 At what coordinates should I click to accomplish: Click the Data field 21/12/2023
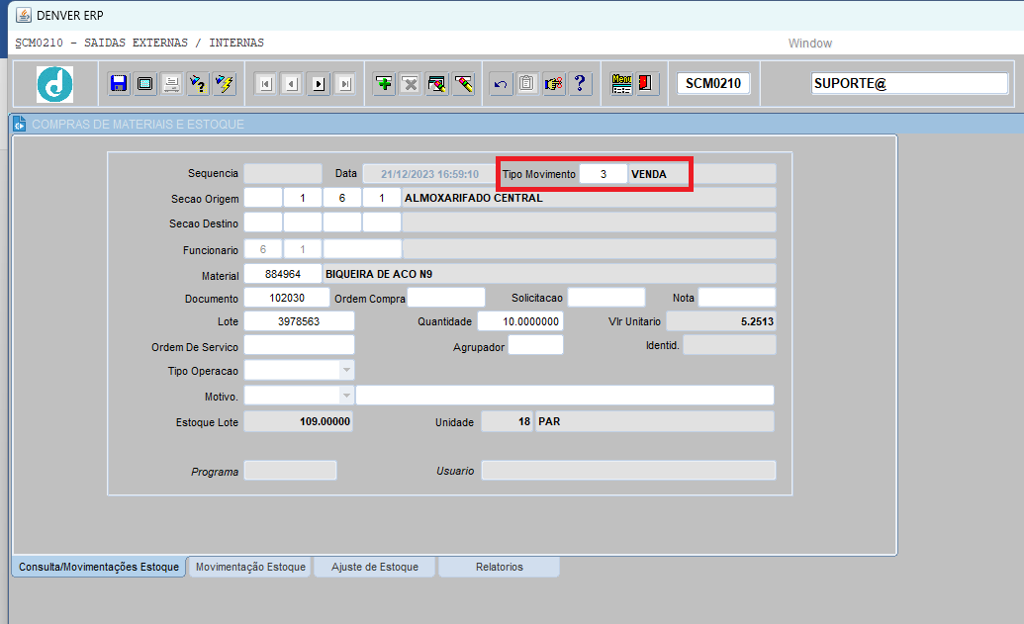[x=429, y=174]
